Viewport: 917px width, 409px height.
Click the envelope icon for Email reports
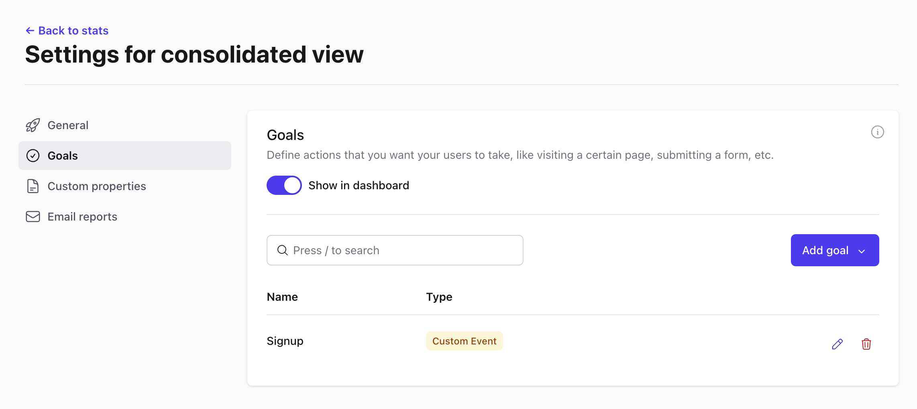(33, 217)
